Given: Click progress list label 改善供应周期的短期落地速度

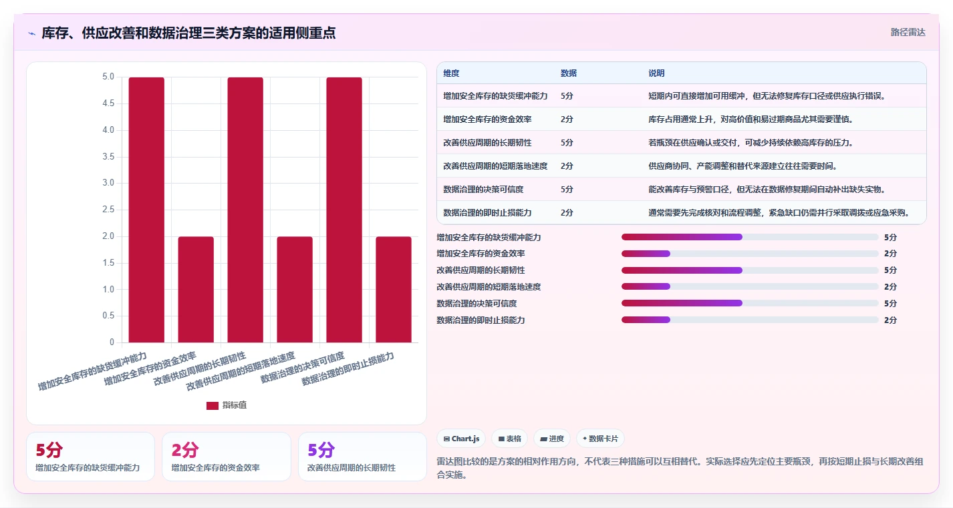Looking at the screenshot, I should [x=489, y=287].
